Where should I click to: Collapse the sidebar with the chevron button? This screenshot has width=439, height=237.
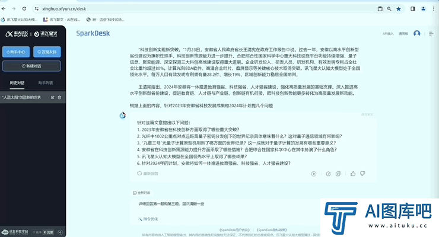(60, 232)
